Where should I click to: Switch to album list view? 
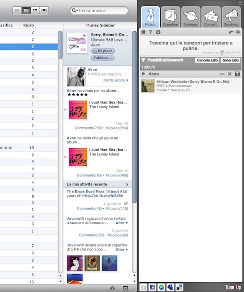[x=26, y=10]
